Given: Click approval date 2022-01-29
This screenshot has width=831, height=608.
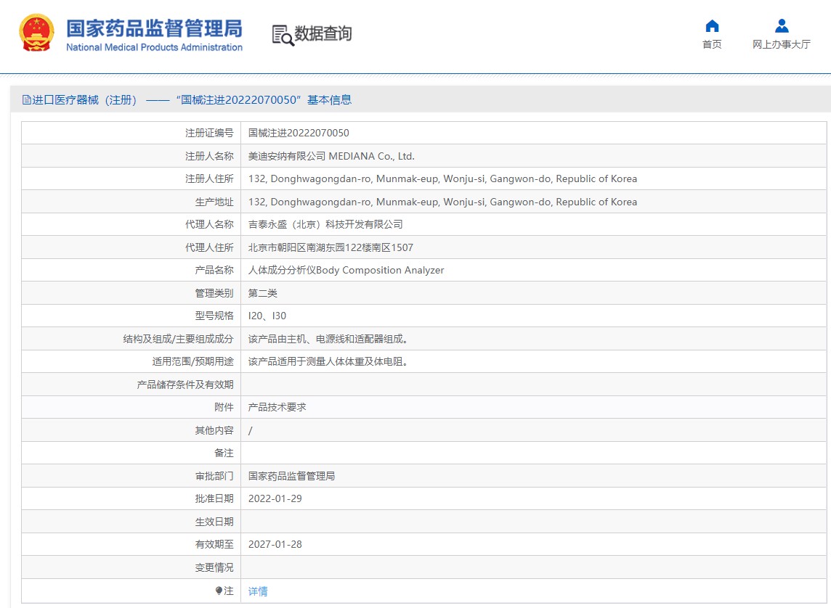Looking at the screenshot, I should (x=275, y=498).
